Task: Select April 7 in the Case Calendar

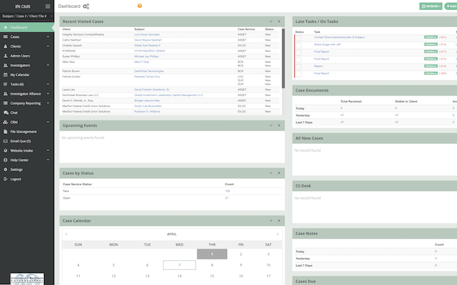Action: (x=180, y=264)
